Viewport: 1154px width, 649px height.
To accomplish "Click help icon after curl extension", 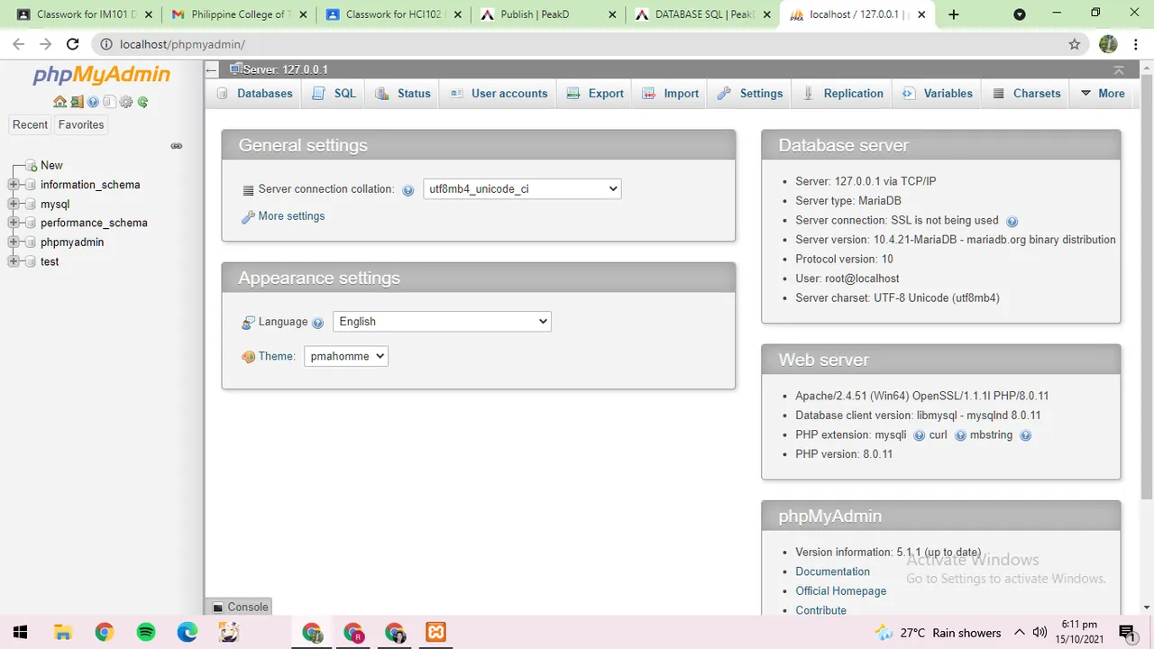I will coord(960,435).
